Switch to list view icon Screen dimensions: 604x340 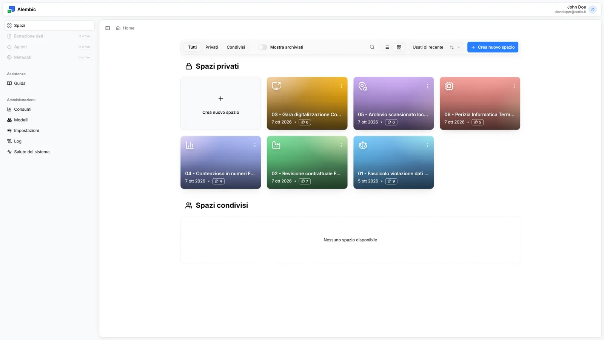pos(387,47)
